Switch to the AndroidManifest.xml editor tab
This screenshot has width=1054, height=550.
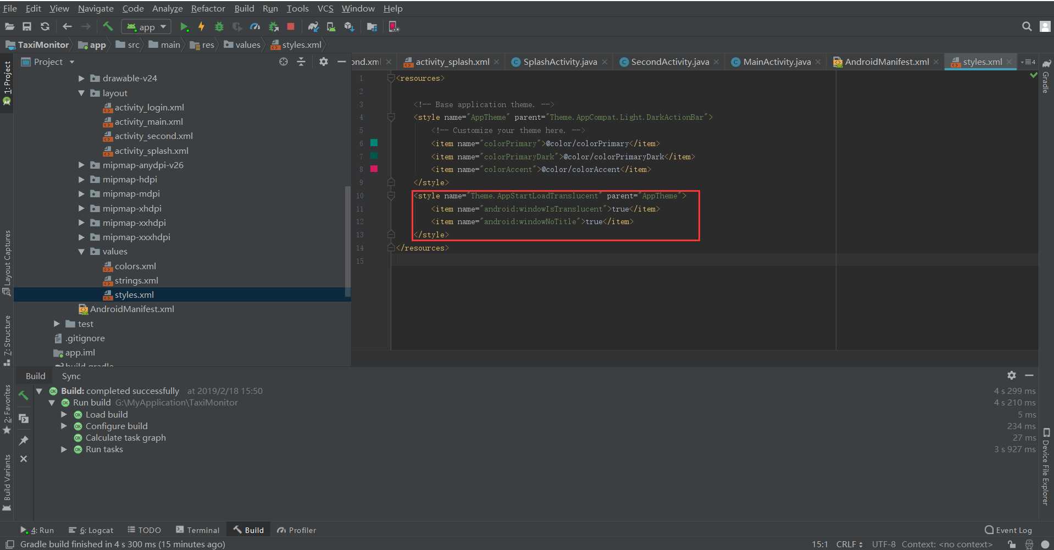[886, 62]
